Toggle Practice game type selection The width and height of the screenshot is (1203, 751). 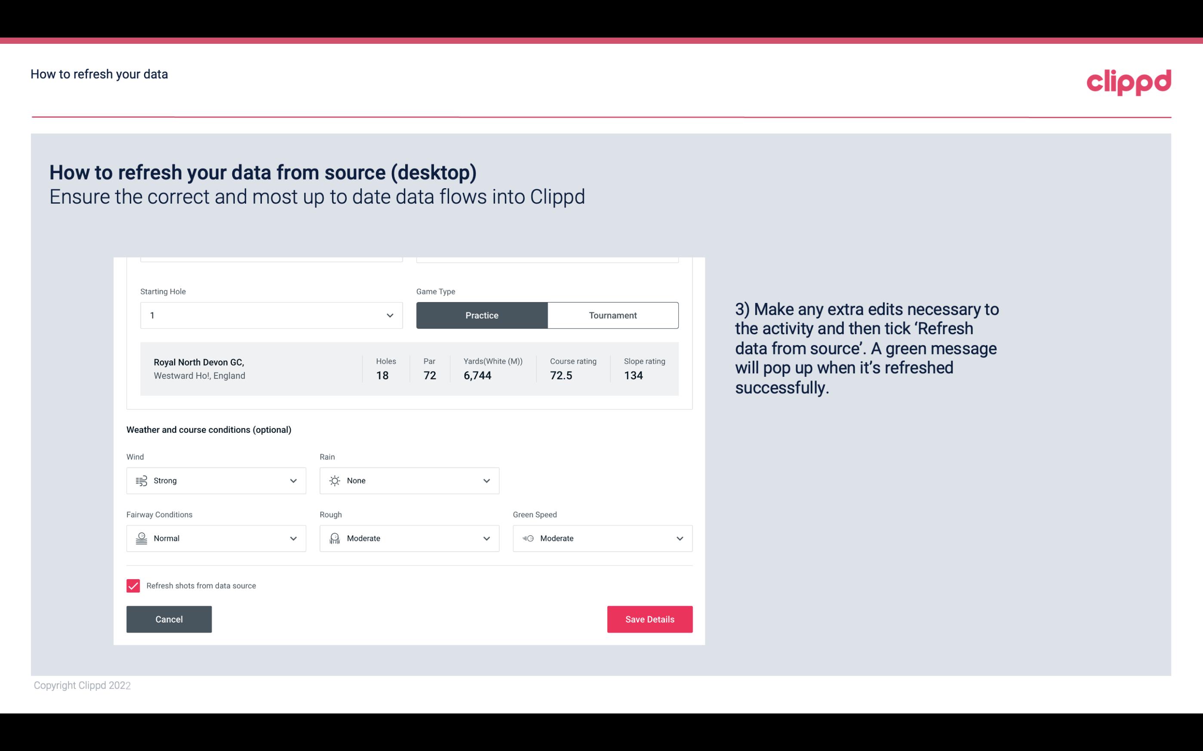point(482,315)
